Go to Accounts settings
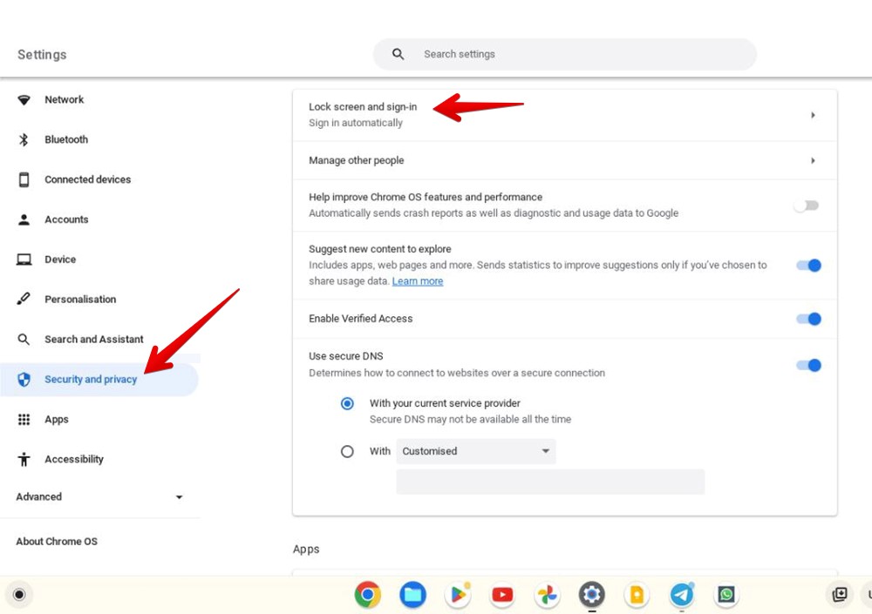Viewport: 872px width, 614px height. click(x=67, y=219)
